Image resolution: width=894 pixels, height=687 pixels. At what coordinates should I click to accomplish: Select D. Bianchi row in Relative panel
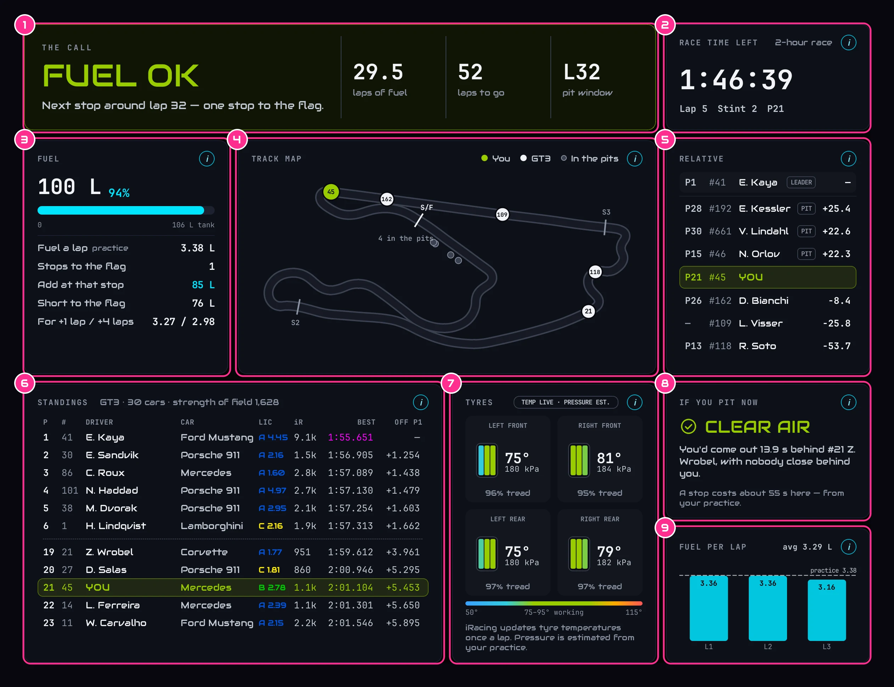click(x=768, y=301)
